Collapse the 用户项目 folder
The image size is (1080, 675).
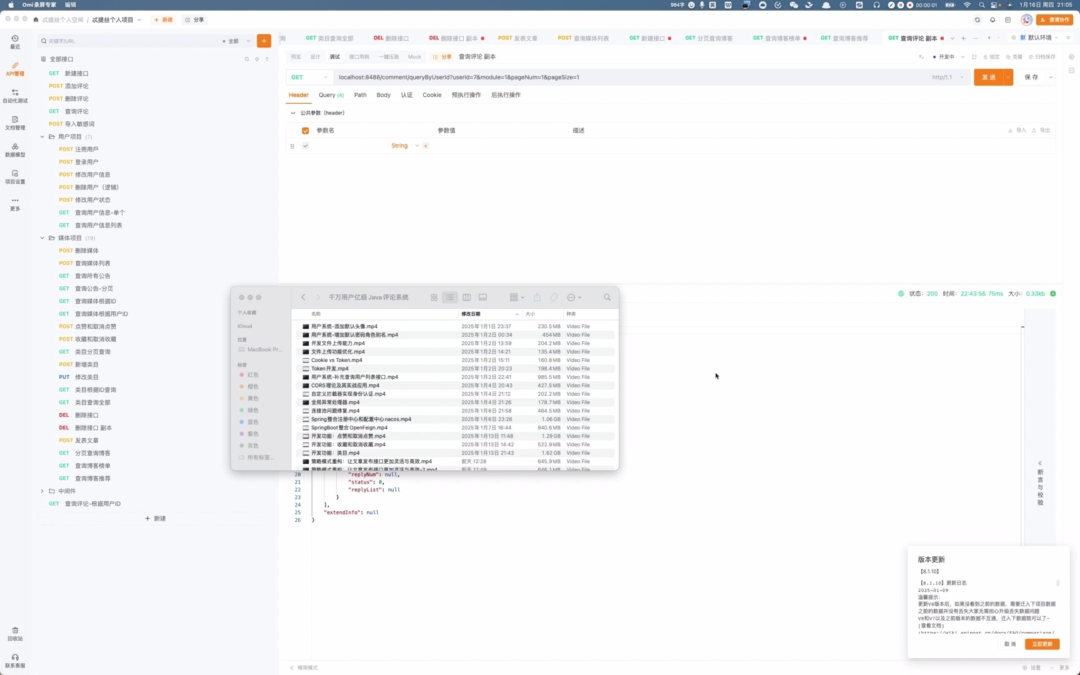[x=42, y=137]
